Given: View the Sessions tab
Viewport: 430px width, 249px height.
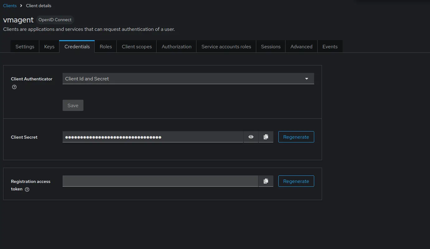Looking at the screenshot, I should point(271,46).
